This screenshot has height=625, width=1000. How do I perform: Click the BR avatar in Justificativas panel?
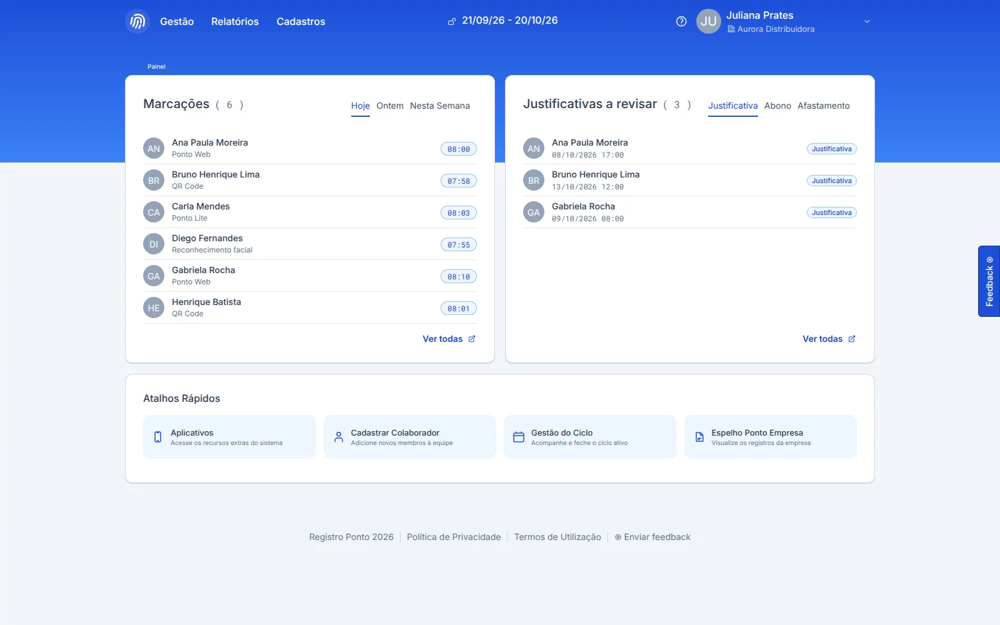(x=534, y=181)
